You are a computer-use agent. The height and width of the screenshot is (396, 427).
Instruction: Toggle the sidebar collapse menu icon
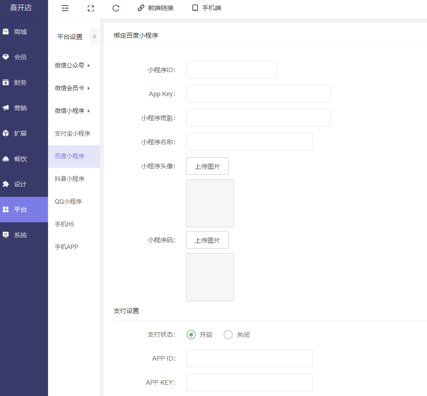(x=65, y=8)
